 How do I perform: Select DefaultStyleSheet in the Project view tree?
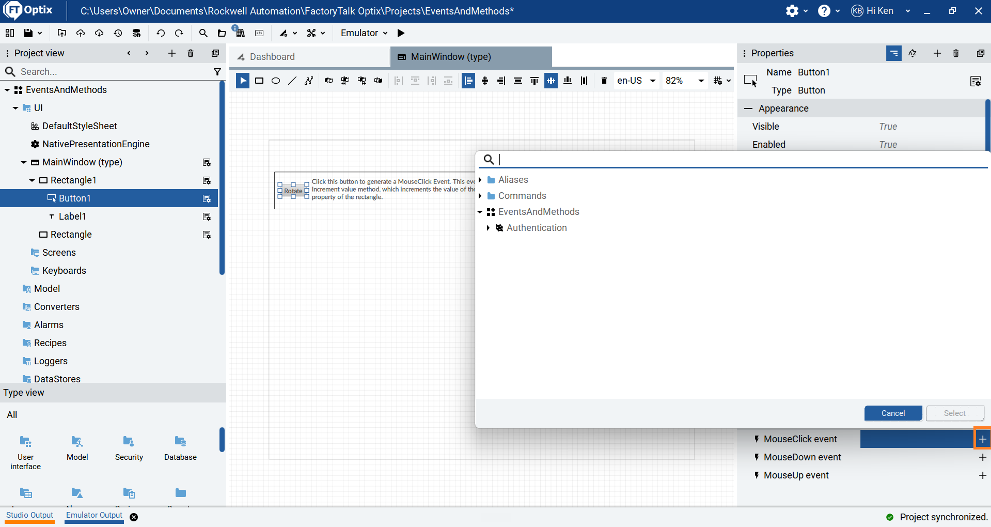pyautogui.click(x=80, y=126)
